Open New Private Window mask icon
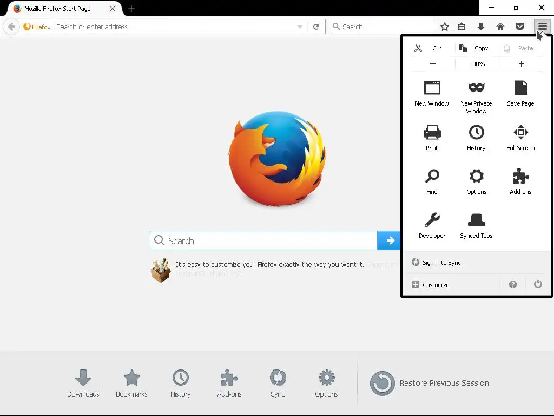554x416 pixels. pos(476,97)
